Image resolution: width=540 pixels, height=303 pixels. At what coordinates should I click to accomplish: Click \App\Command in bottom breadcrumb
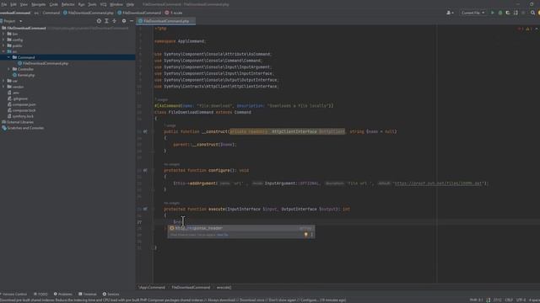[x=152, y=287]
